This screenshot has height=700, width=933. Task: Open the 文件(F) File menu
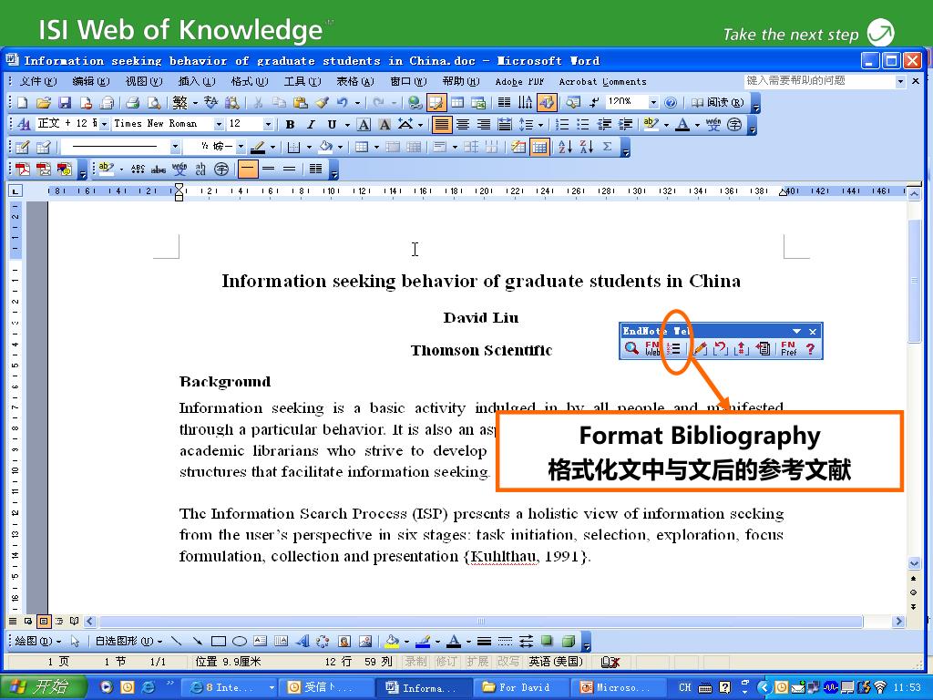pyautogui.click(x=38, y=81)
